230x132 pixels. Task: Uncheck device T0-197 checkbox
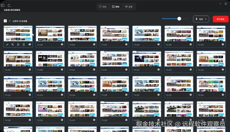[126, 44]
